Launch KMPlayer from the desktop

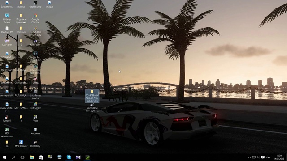pos(7,42)
